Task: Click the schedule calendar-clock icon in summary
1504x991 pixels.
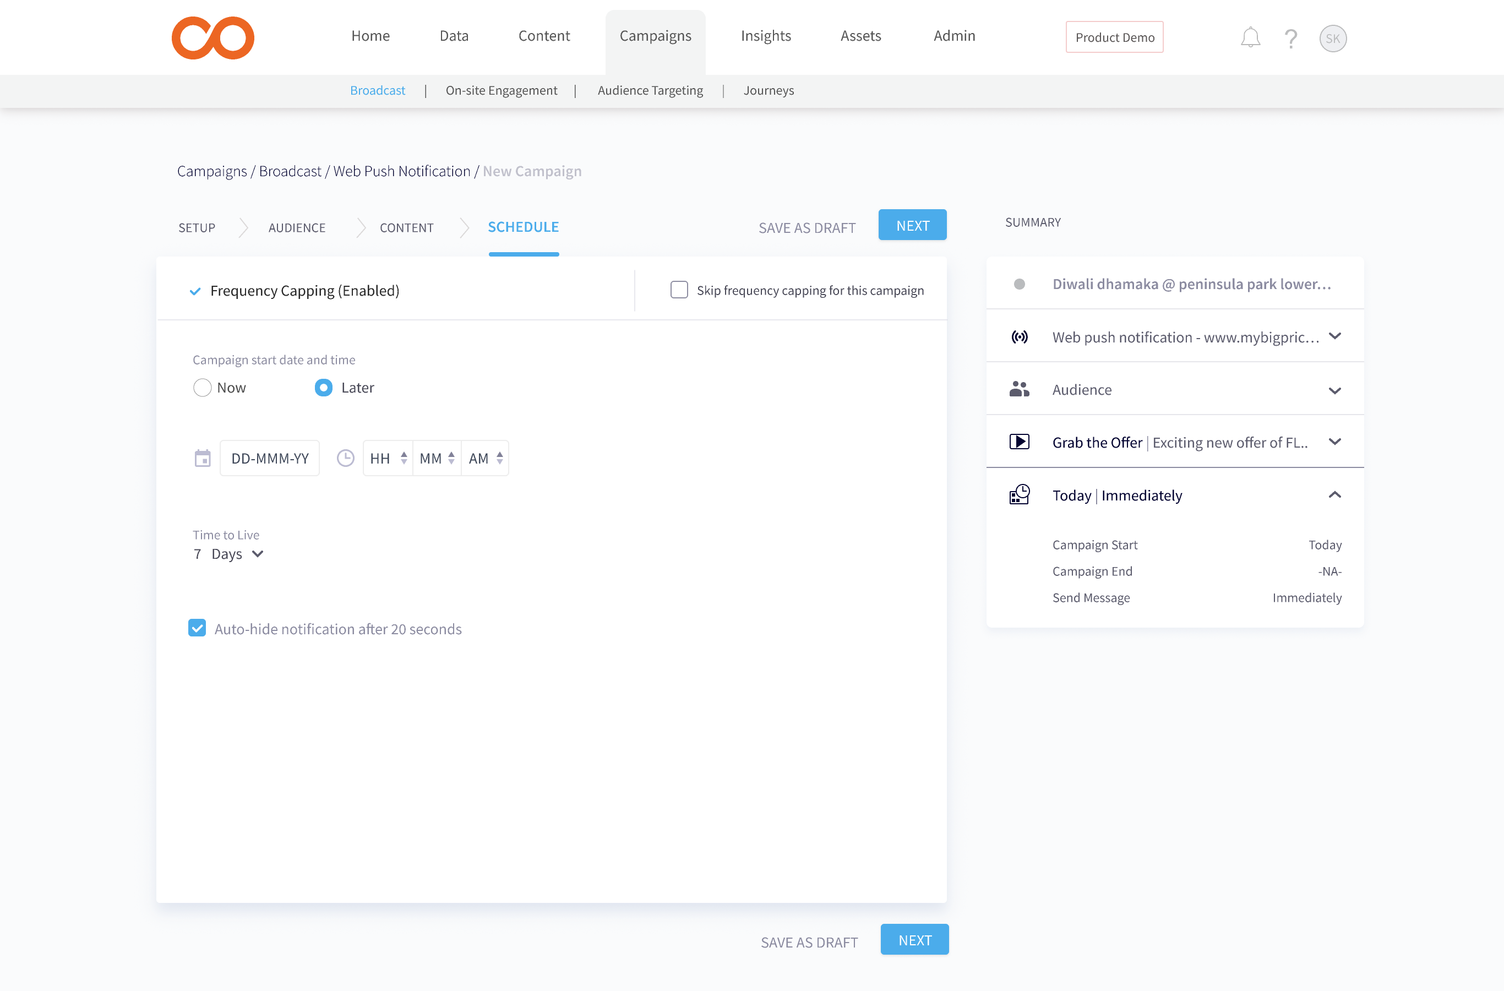Action: [x=1018, y=495]
